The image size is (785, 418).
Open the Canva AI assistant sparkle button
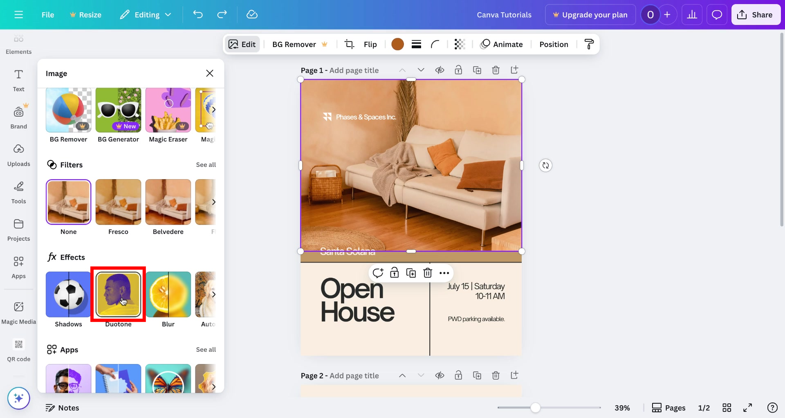pyautogui.click(x=18, y=398)
